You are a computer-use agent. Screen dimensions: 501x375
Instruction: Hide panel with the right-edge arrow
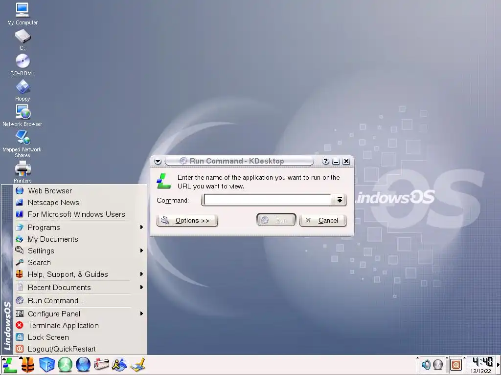pyautogui.click(x=498, y=365)
